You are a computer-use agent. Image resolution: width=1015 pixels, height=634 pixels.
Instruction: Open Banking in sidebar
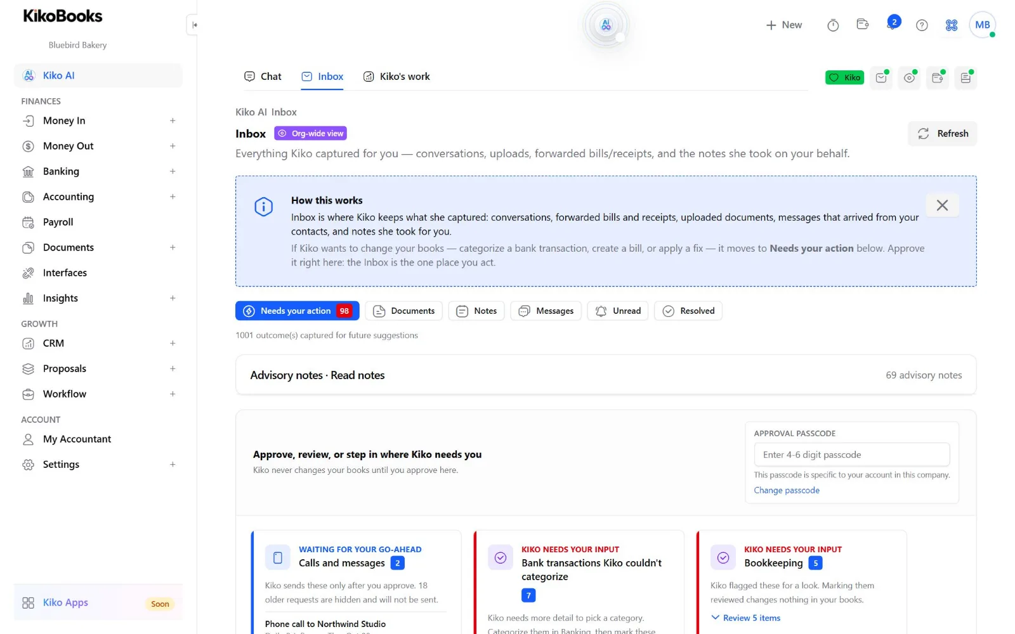click(61, 171)
